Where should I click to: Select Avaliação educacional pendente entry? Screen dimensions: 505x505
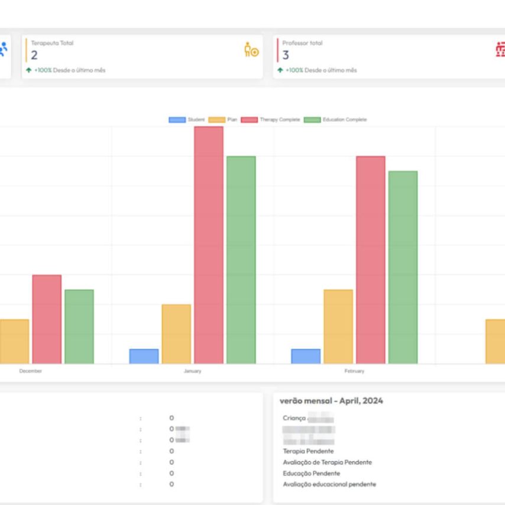pyautogui.click(x=329, y=485)
